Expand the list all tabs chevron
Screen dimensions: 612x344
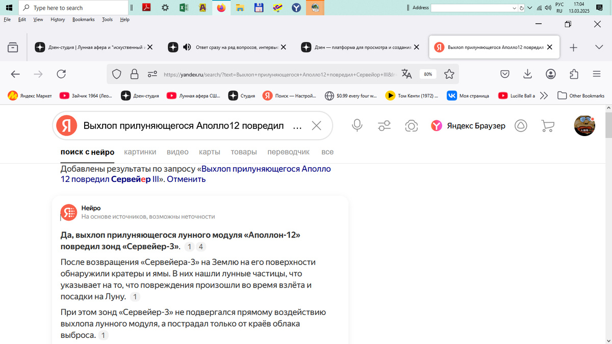599,47
